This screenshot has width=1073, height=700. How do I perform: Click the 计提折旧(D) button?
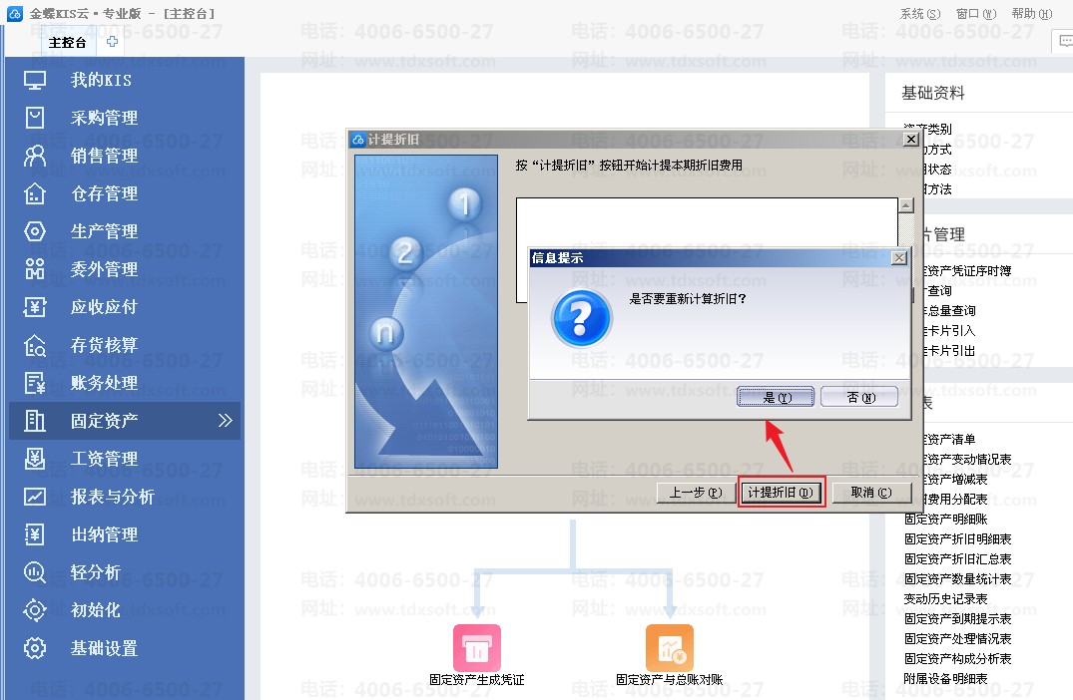pyautogui.click(x=783, y=493)
